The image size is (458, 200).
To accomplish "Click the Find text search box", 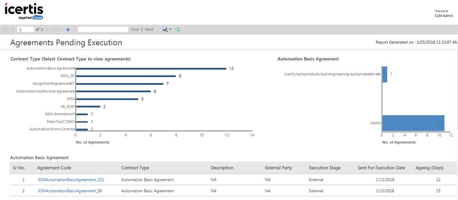I will 103,30.
